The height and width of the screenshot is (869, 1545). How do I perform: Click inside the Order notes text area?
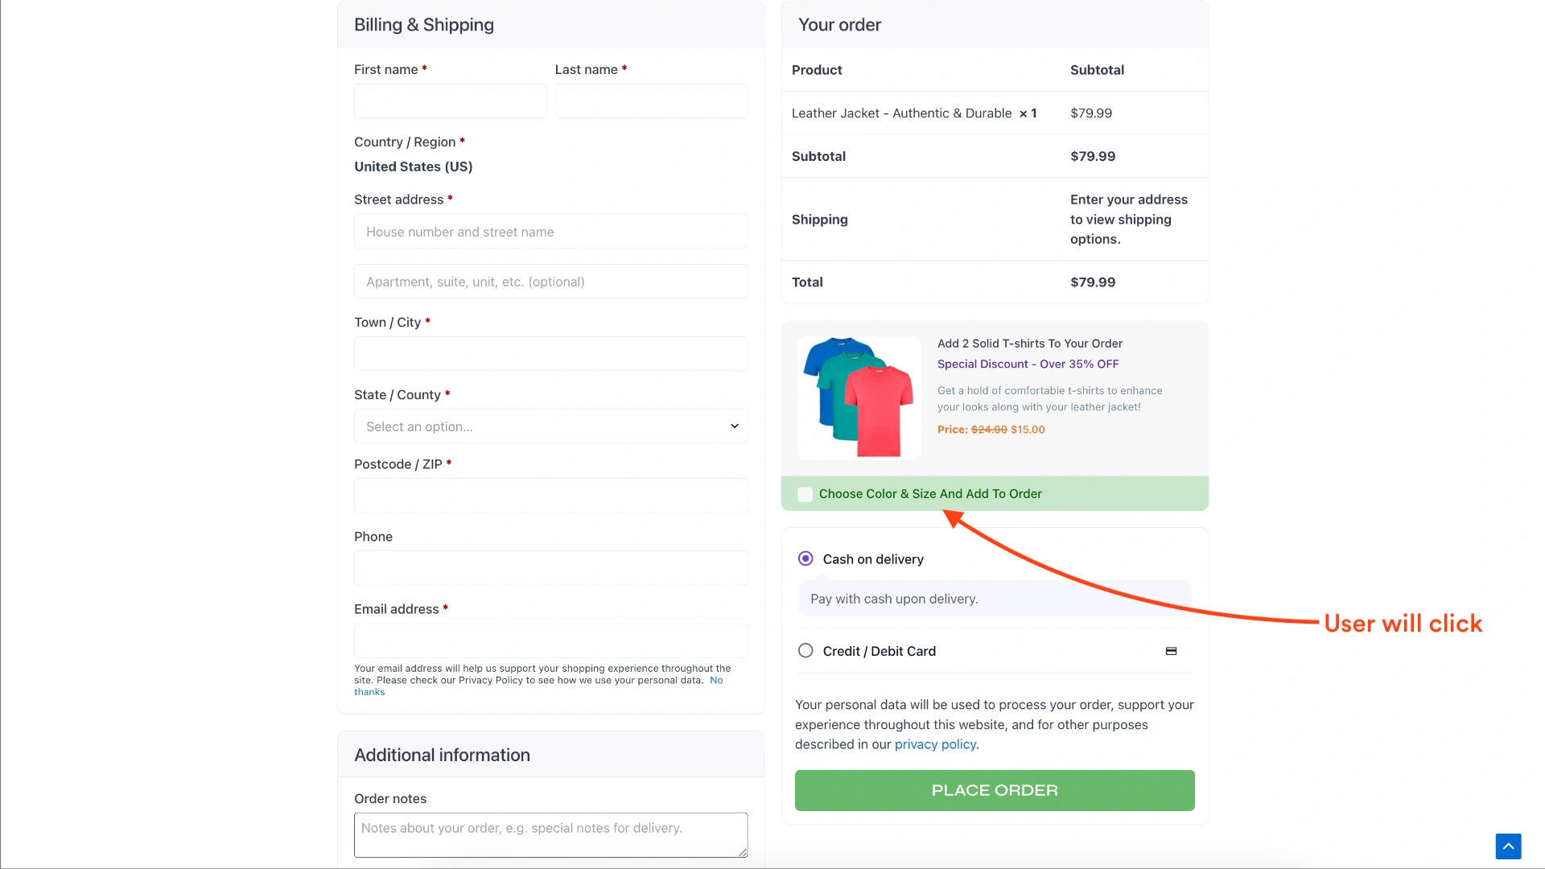(550, 834)
